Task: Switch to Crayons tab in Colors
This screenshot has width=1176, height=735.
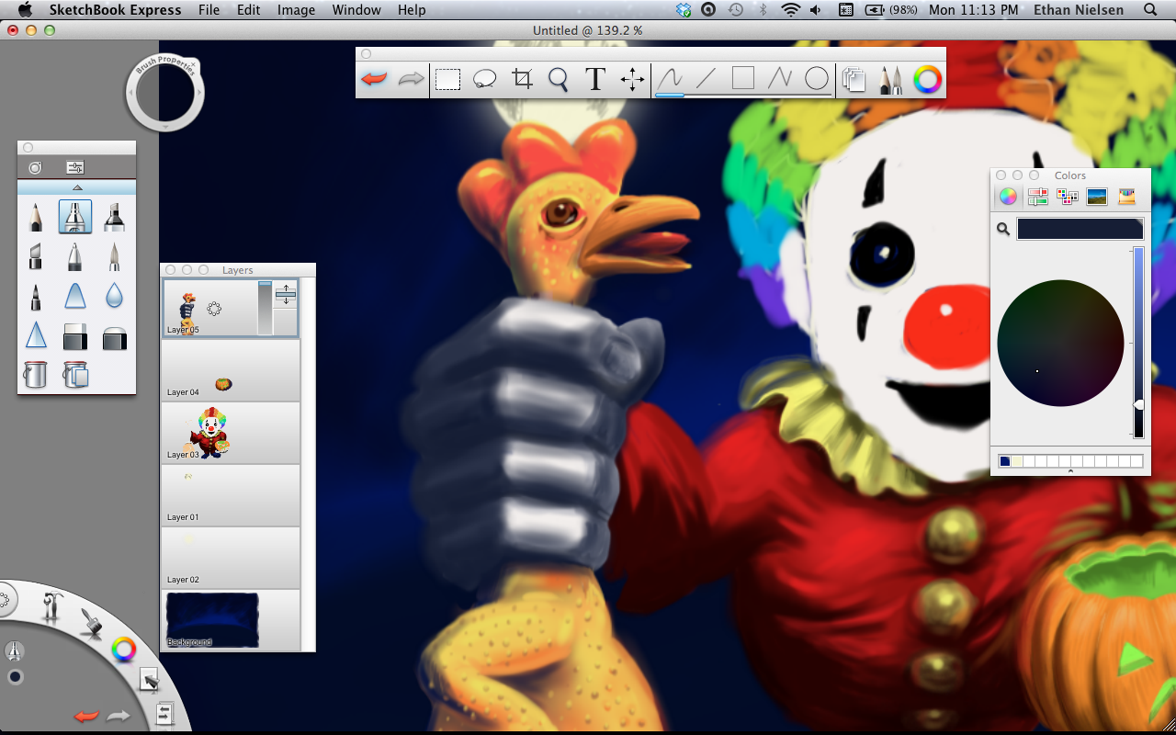Action: [x=1126, y=196]
